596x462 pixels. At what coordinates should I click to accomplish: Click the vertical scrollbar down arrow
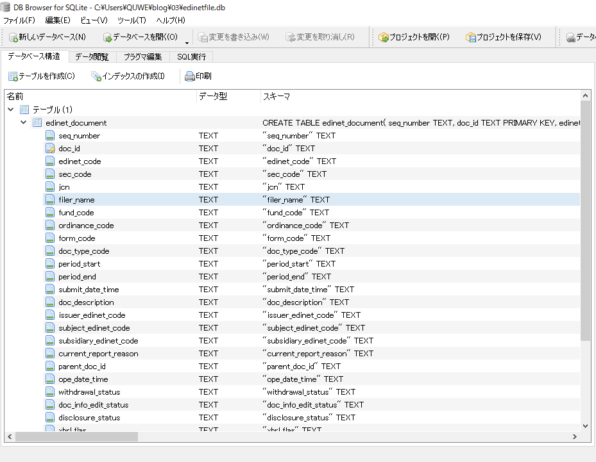585,426
